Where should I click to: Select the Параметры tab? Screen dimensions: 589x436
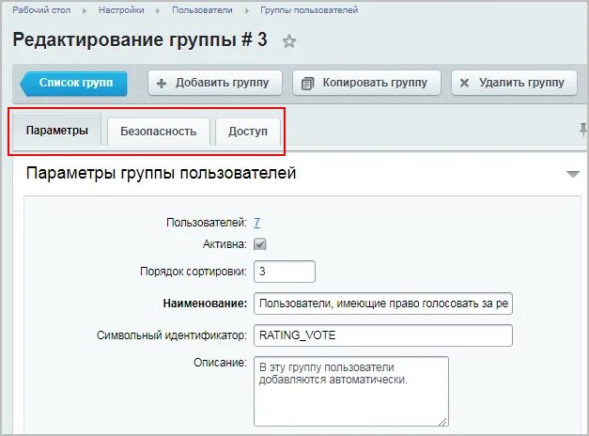tap(57, 130)
